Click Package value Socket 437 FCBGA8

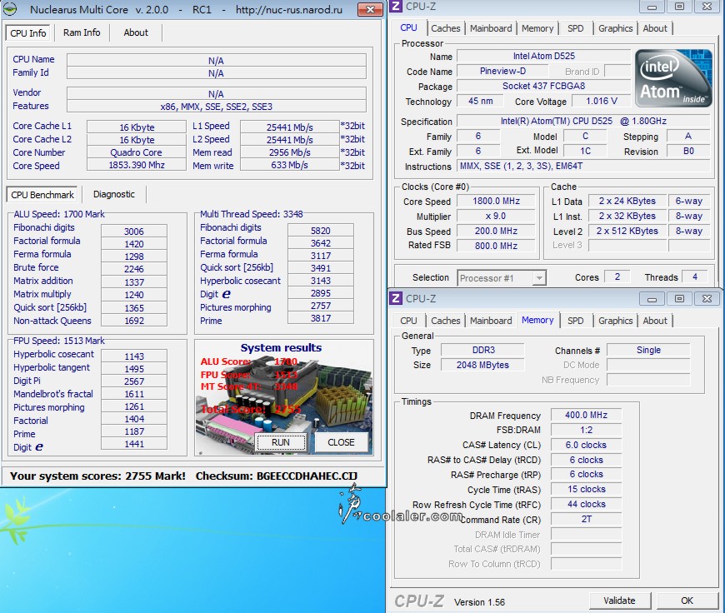(543, 86)
